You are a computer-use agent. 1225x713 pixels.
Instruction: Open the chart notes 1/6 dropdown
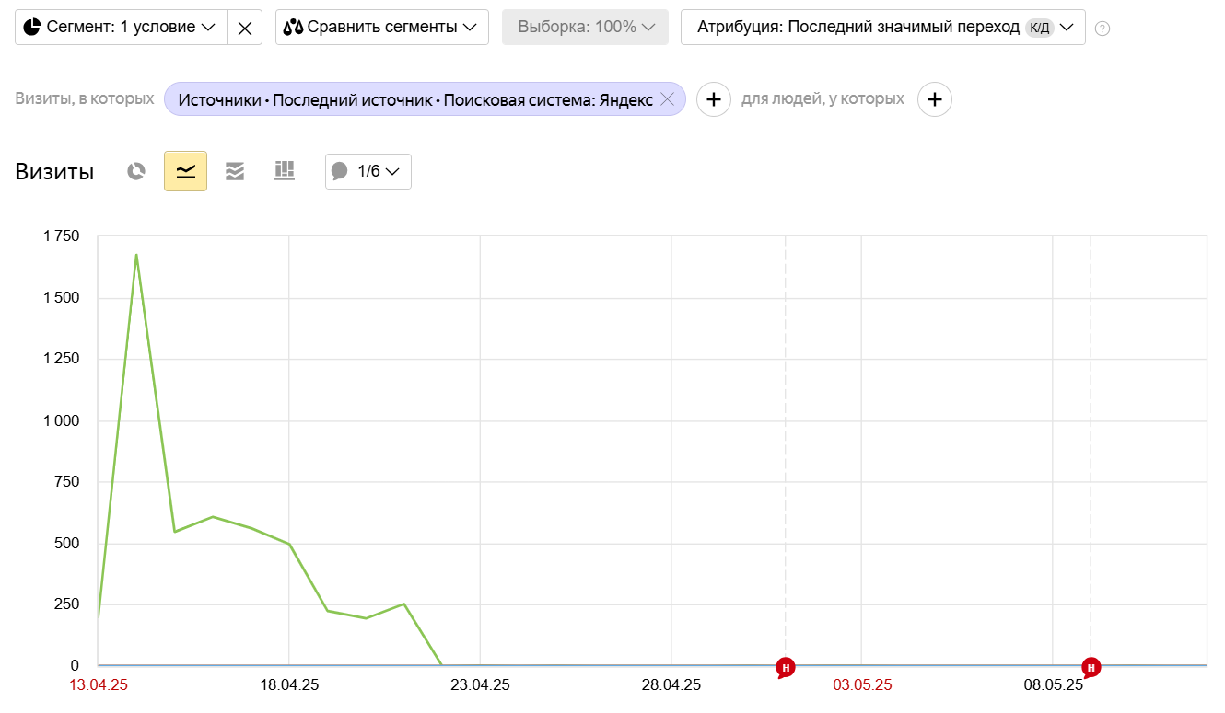click(x=367, y=171)
